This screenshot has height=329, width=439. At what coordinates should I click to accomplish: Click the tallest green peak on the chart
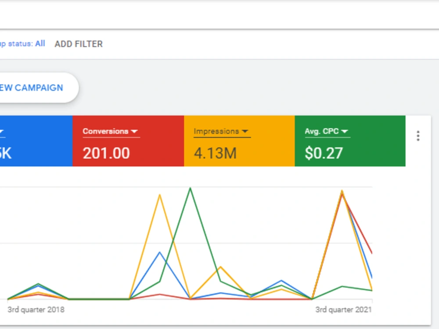[190, 188]
